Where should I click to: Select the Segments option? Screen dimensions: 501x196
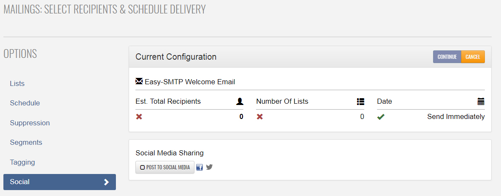(x=26, y=142)
